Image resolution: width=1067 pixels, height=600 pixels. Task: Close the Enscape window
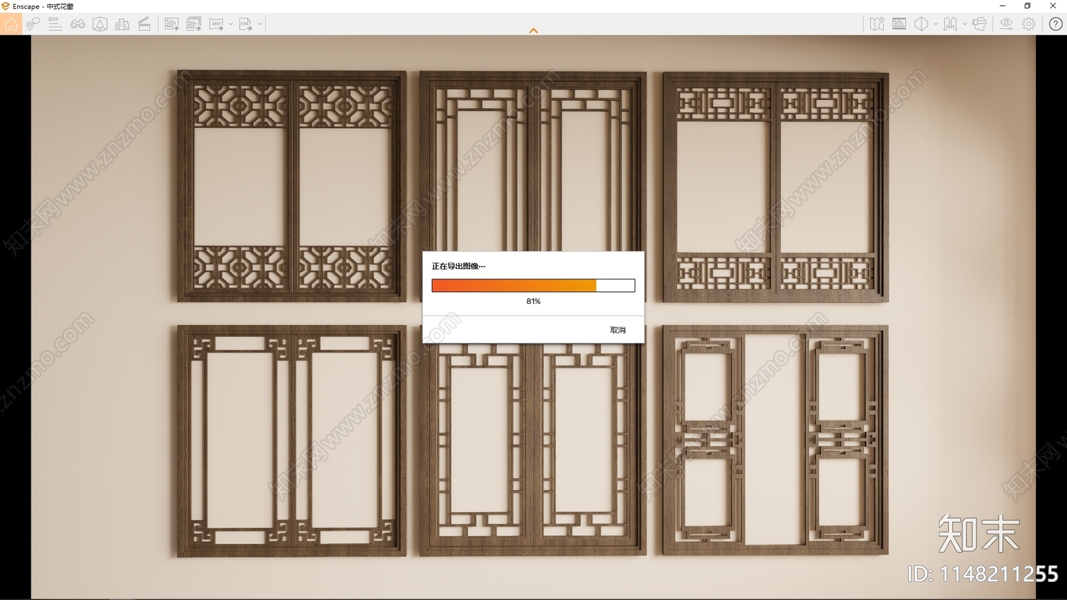click(x=1053, y=6)
